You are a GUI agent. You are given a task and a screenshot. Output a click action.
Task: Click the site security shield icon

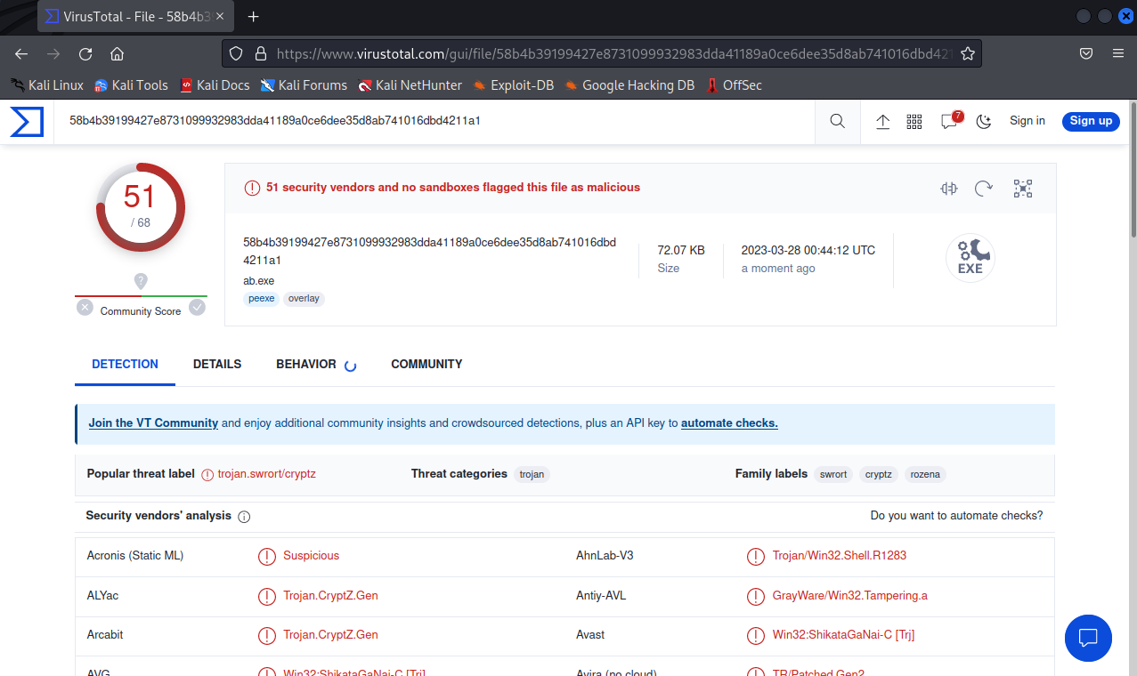tap(236, 53)
